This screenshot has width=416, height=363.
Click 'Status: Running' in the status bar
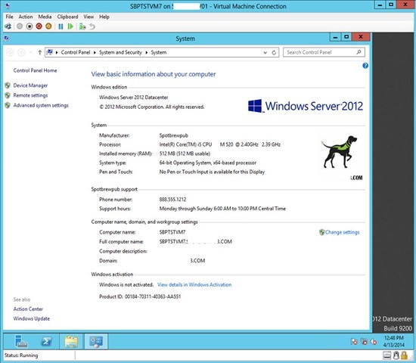coord(21,355)
